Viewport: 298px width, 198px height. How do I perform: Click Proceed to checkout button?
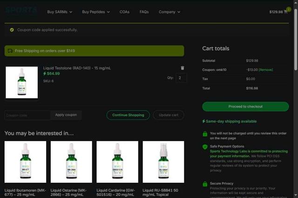tap(245, 107)
